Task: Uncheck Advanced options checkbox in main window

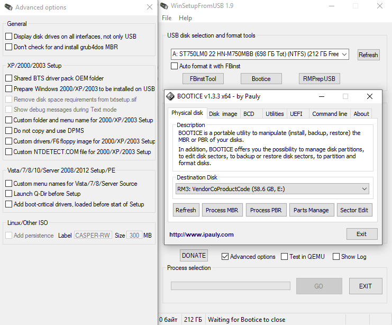Action: tap(225, 256)
